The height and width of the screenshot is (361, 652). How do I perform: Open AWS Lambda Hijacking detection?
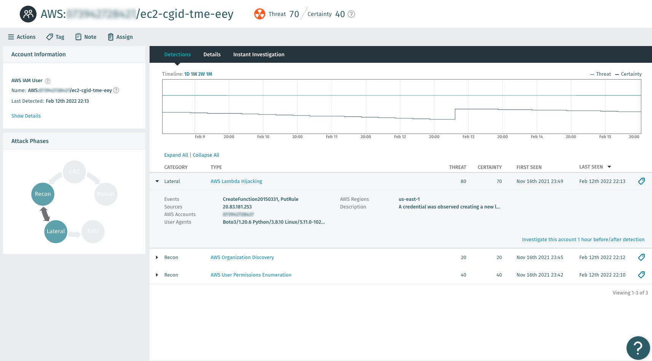pyautogui.click(x=236, y=181)
